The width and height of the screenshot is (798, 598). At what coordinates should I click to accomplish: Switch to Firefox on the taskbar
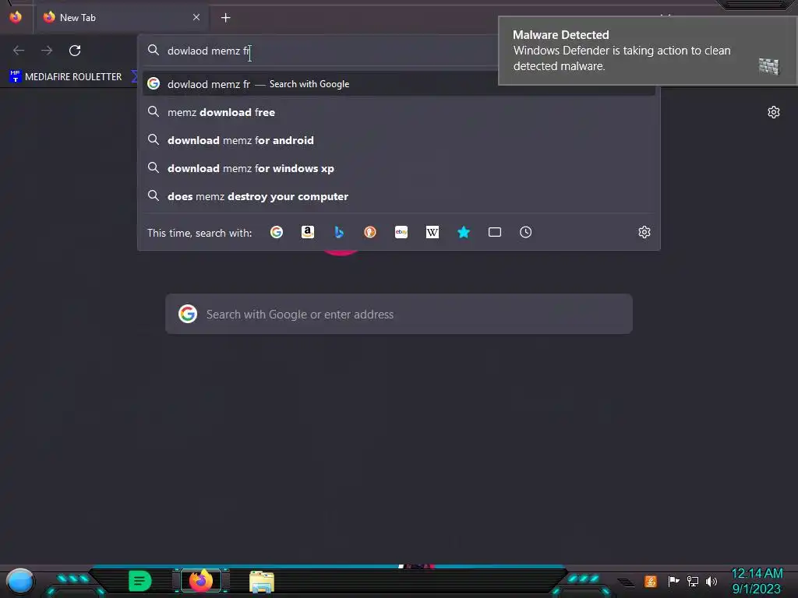(x=201, y=581)
